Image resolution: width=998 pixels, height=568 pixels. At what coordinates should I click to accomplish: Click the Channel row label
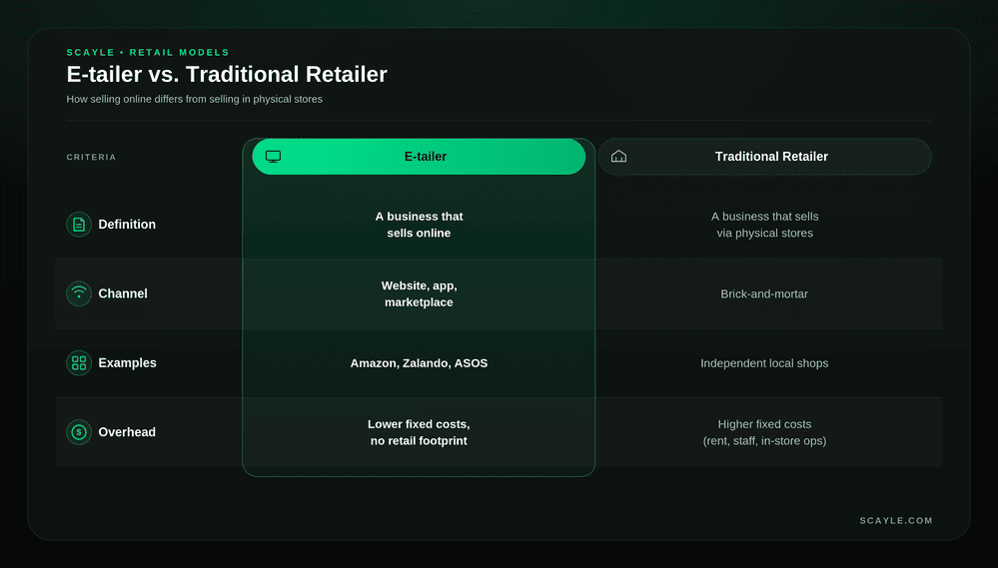click(123, 293)
